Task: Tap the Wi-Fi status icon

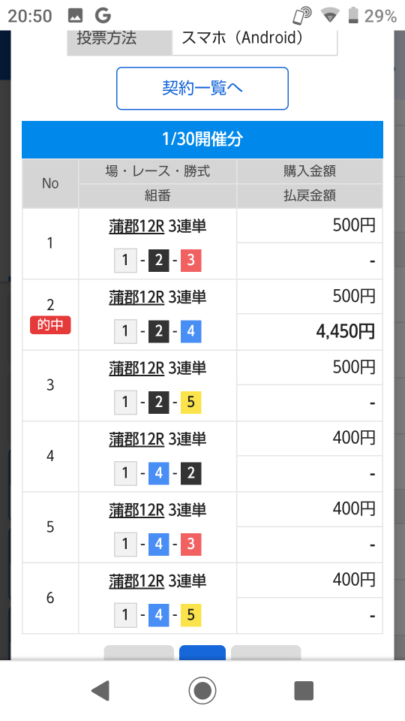Action: [330, 16]
